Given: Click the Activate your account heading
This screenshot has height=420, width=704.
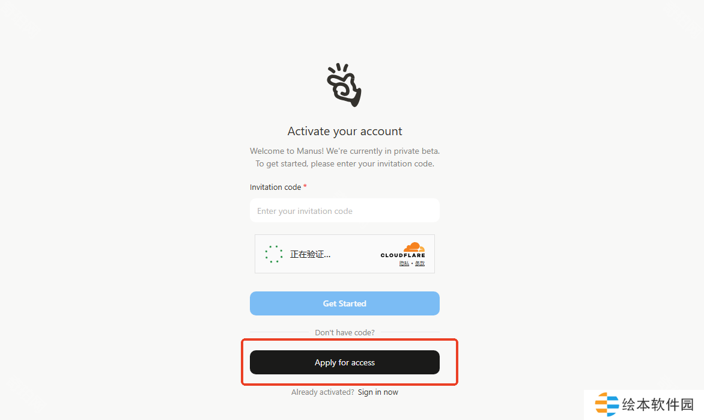Looking at the screenshot, I should point(344,131).
